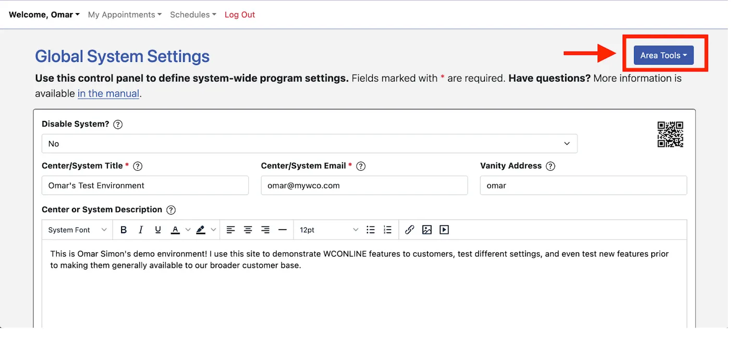Viewport: 731px width, 348px height.
Task: Insert link using chain icon
Action: [410, 230]
